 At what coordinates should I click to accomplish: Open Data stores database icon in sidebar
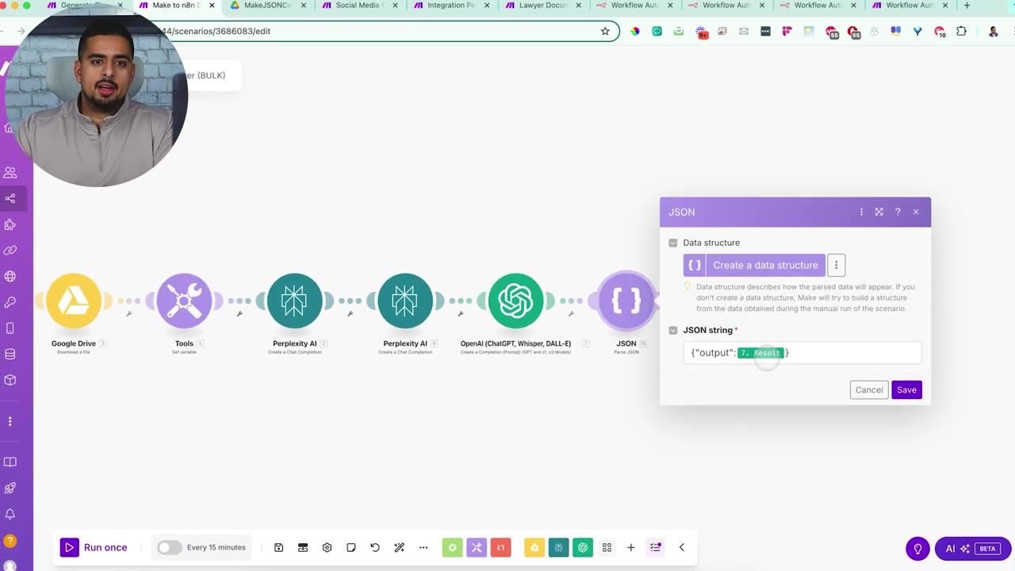[x=10, y=354]
